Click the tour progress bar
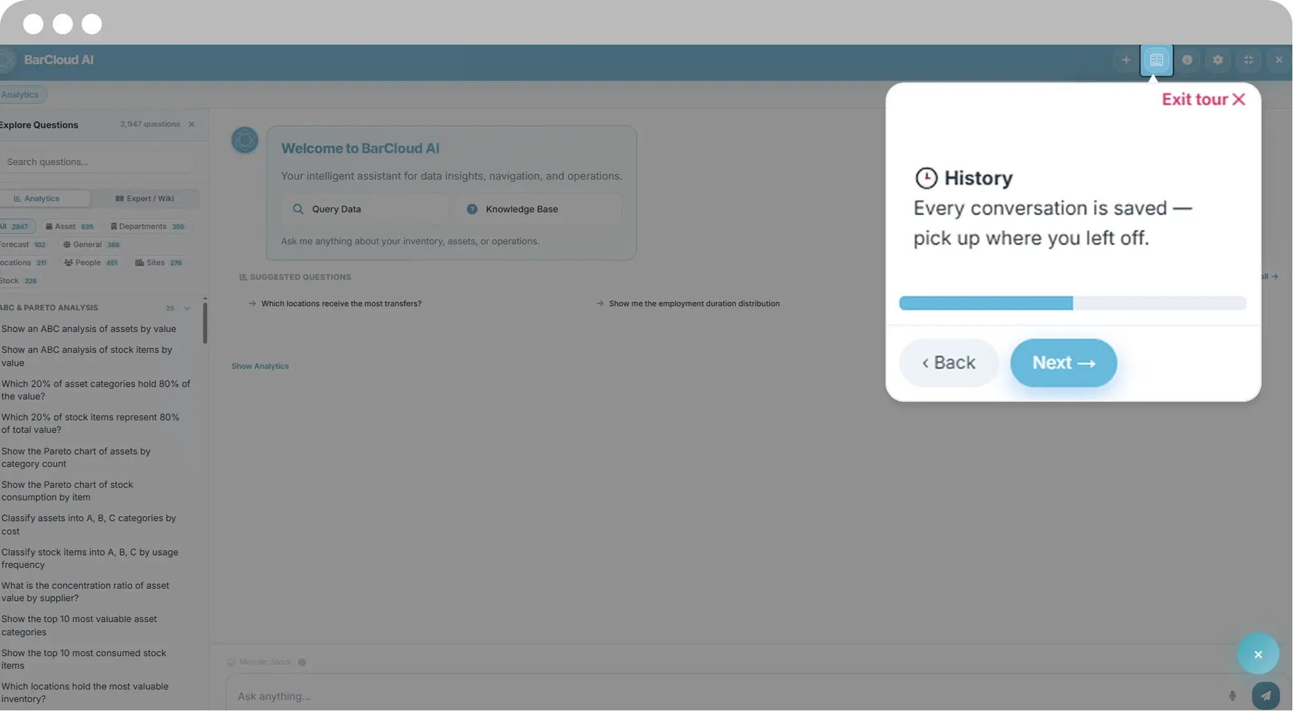 1072,304
